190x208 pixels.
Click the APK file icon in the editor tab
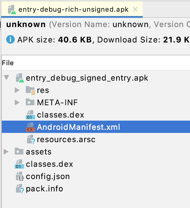point(12,10)
